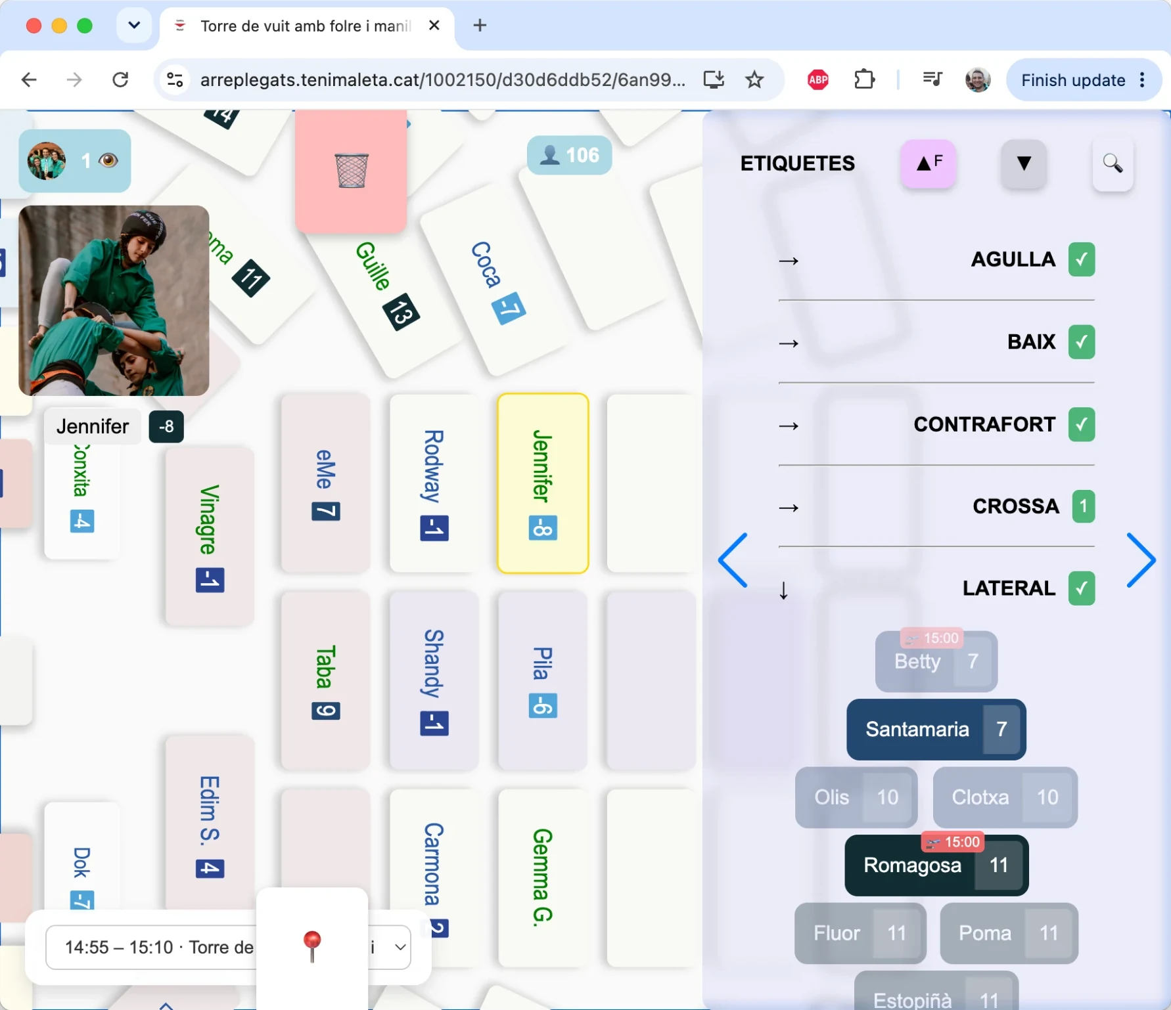Click Jennifer's photo thumbnail
This screenshot has height=1010, width=1171.
tap(114, 301)
